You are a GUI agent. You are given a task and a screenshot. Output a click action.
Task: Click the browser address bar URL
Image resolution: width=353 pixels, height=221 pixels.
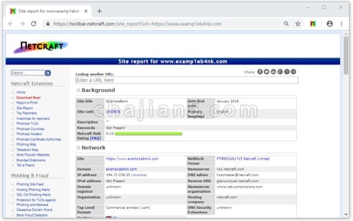[x=137, y=24]
